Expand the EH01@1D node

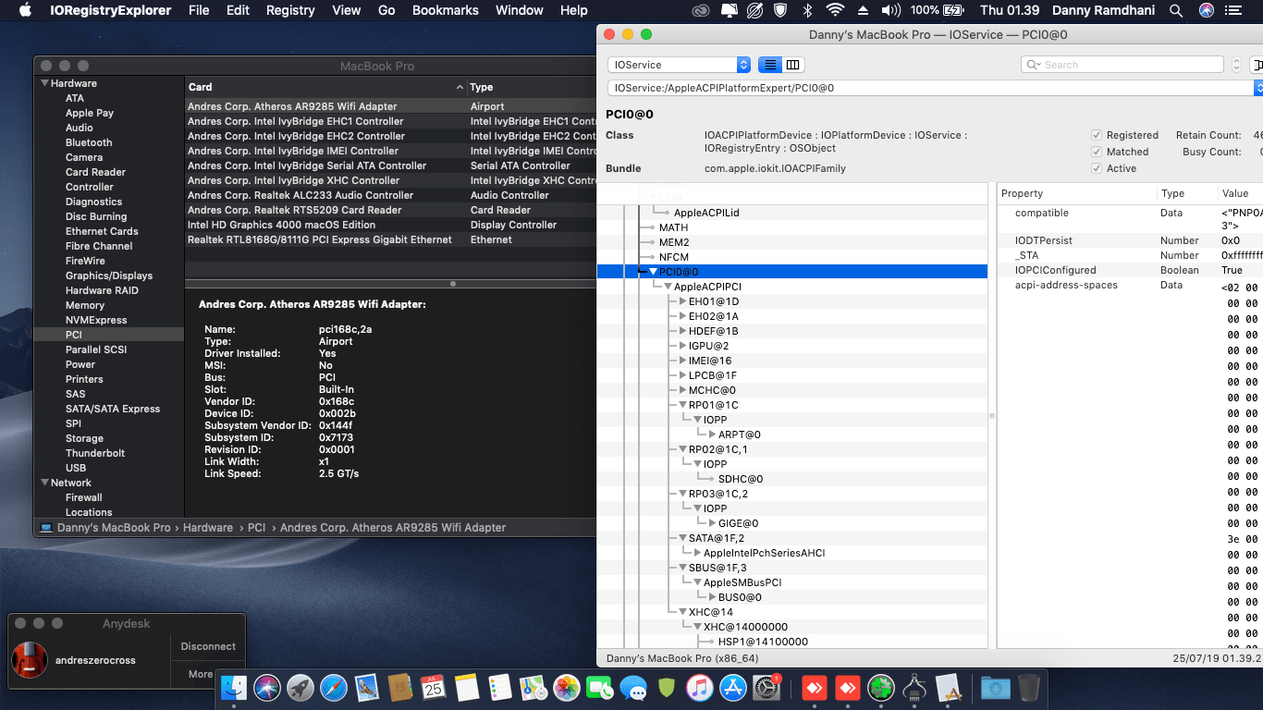click(682, 301)
